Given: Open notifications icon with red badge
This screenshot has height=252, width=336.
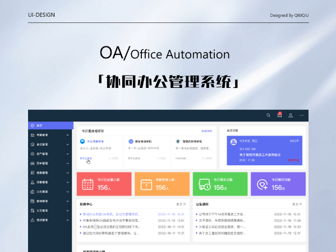Looking at the screenshot, I should [280, 115].
